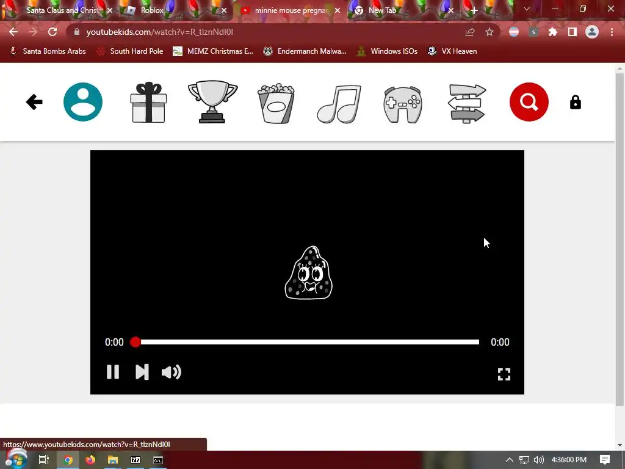Expand the tab search chevron
This screenshot has height=469, width=625.
click(x=527, y=9)
